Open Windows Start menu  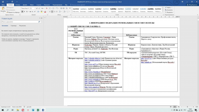click(3, 110)
